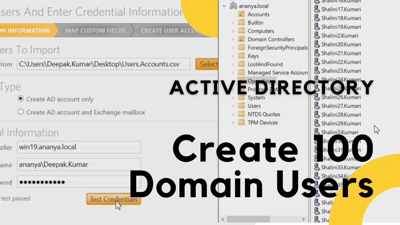
Task: Expand the NTDS Quotas container
Action: [233, 114]
